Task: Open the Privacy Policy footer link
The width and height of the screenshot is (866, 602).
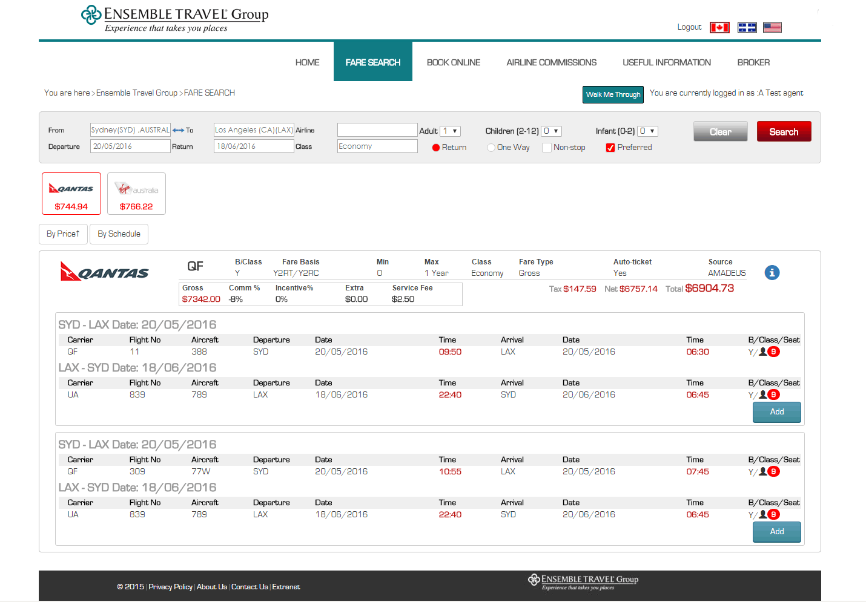Action: click(x=170, y=587)
